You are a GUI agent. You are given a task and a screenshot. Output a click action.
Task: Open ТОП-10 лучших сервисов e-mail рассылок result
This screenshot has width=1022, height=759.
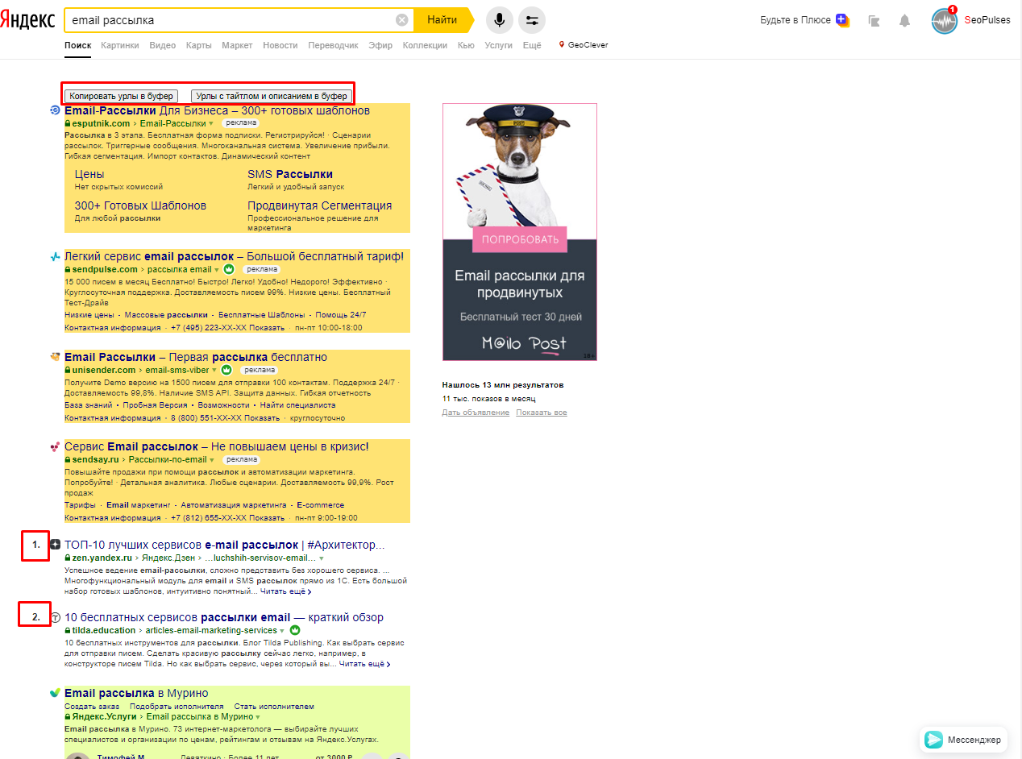pyautogui.click(x=225, y=545)
